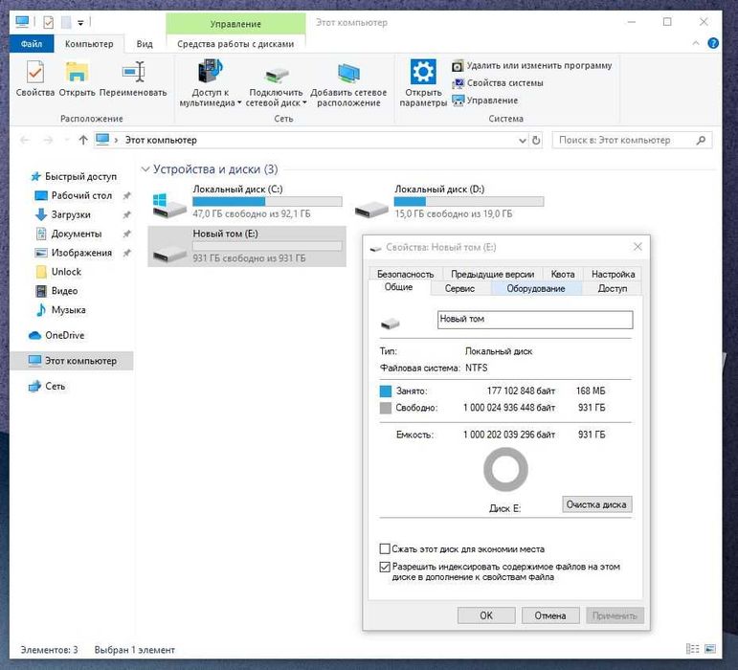Open Desktop (Рабочий стол) in sidebar
Viewport: 738px width, 670px height.
coord(75,195)
